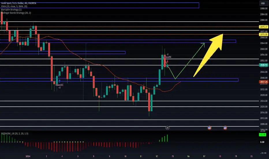Click date 19 on the time axis

236,156
